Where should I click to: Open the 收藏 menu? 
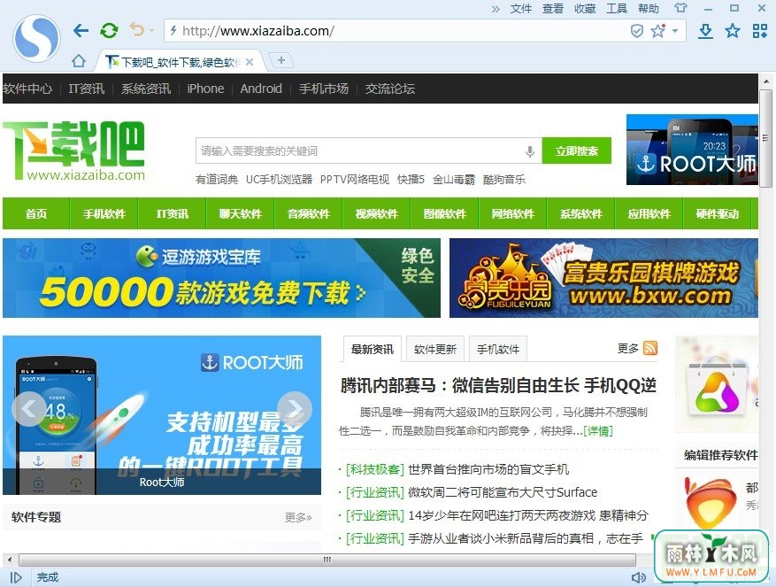[585, 9]
